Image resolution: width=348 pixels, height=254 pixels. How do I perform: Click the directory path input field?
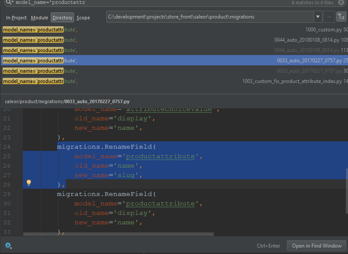point(210,17)
